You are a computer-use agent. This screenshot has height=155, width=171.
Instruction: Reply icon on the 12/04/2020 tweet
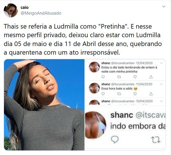click(x=103, y=77)
